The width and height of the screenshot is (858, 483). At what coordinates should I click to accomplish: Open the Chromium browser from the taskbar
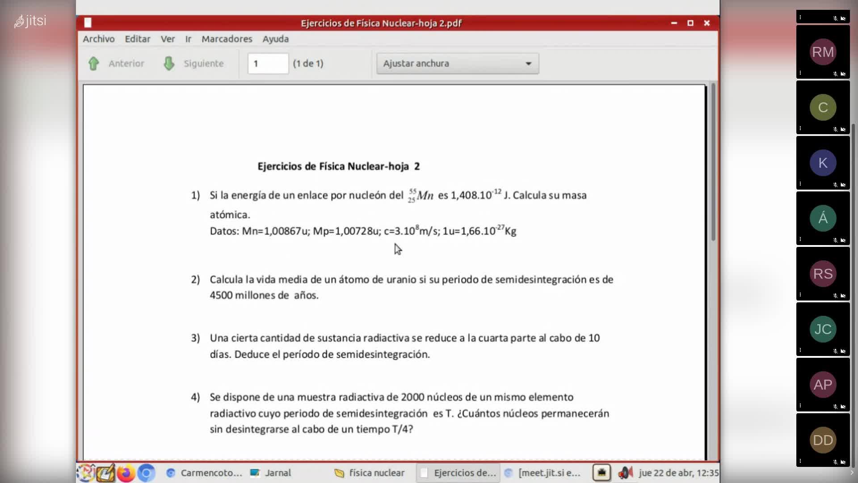tap(146, 473)
